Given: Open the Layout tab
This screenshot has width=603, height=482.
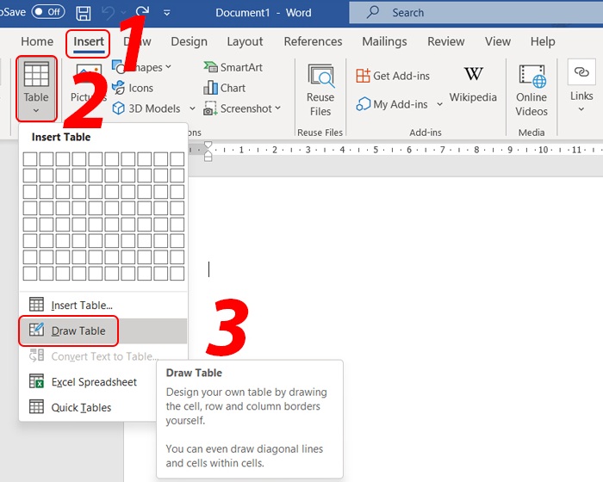Looking at the screenshot, I should tap(245, 41).
